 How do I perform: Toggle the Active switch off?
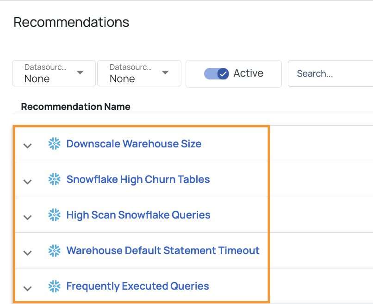[x=217, y=73]
